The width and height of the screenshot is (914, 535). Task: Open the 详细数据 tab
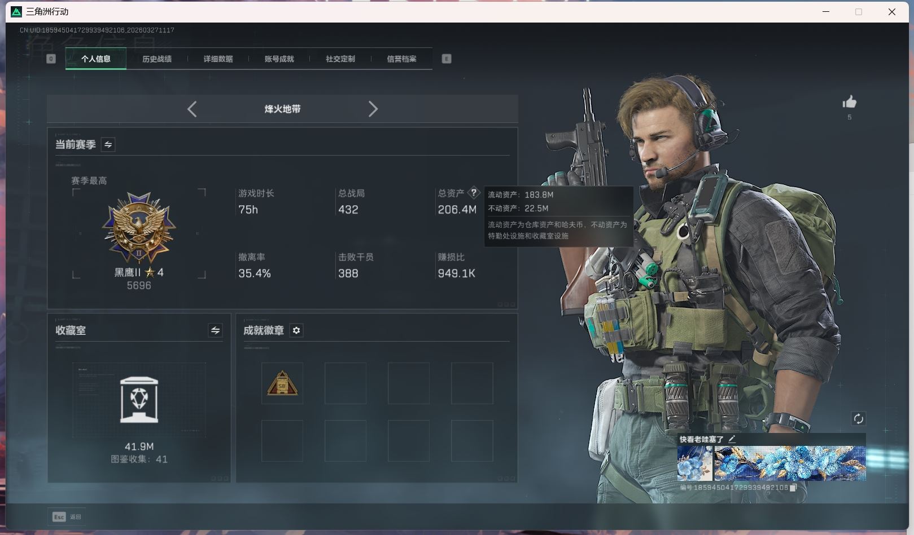pos(218,59)
